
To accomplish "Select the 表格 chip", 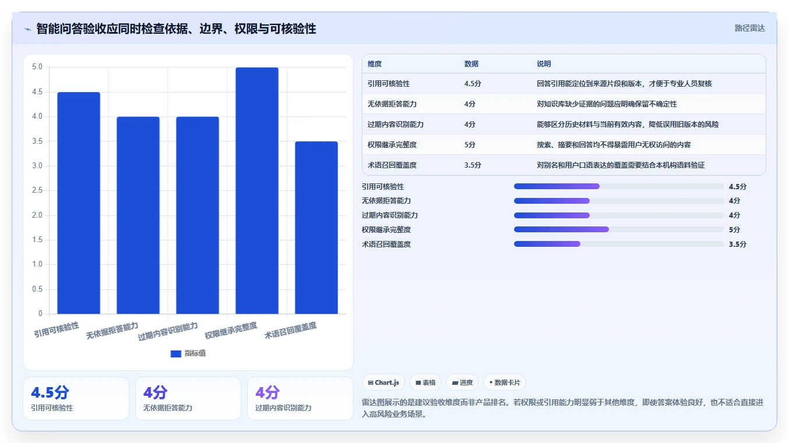I will click(x=425, y=382).
